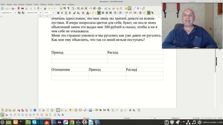Click the zoom slider in status bar
This screenshot has height=125, width=223.
pos(209,118)
